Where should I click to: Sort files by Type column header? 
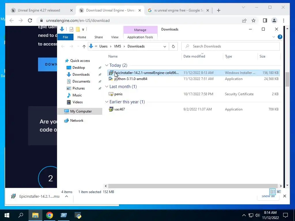tap(228, 56)
